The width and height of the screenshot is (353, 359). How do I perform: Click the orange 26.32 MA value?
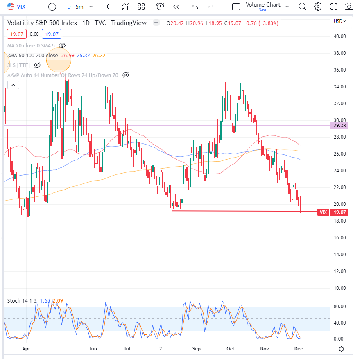pos(99,56)
